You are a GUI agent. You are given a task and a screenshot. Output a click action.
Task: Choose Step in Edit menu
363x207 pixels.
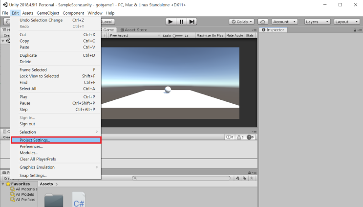56,110
